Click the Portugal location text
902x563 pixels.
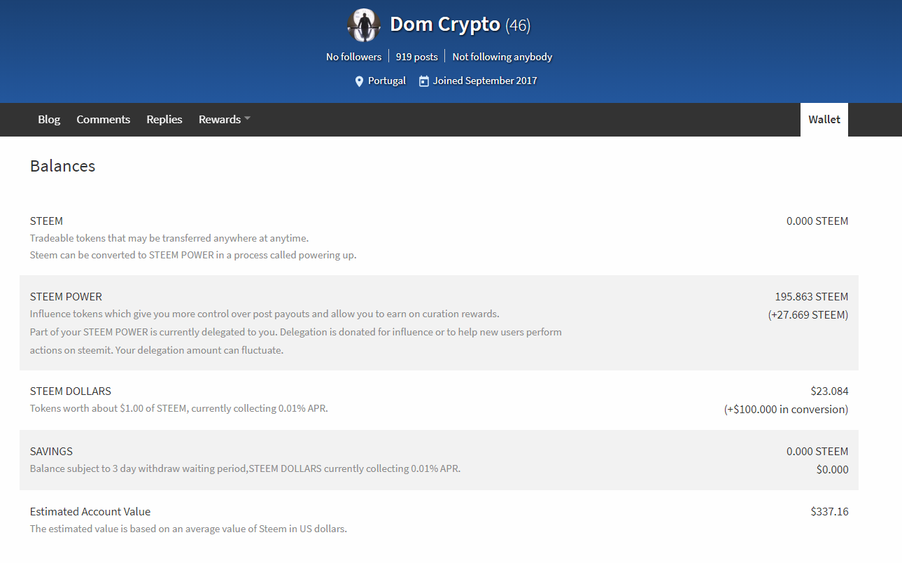[387, 81]
